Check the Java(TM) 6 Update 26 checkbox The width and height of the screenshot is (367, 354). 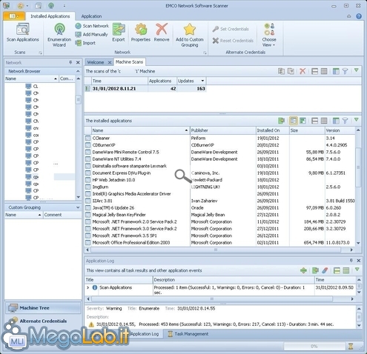click(x=88, y=208)
